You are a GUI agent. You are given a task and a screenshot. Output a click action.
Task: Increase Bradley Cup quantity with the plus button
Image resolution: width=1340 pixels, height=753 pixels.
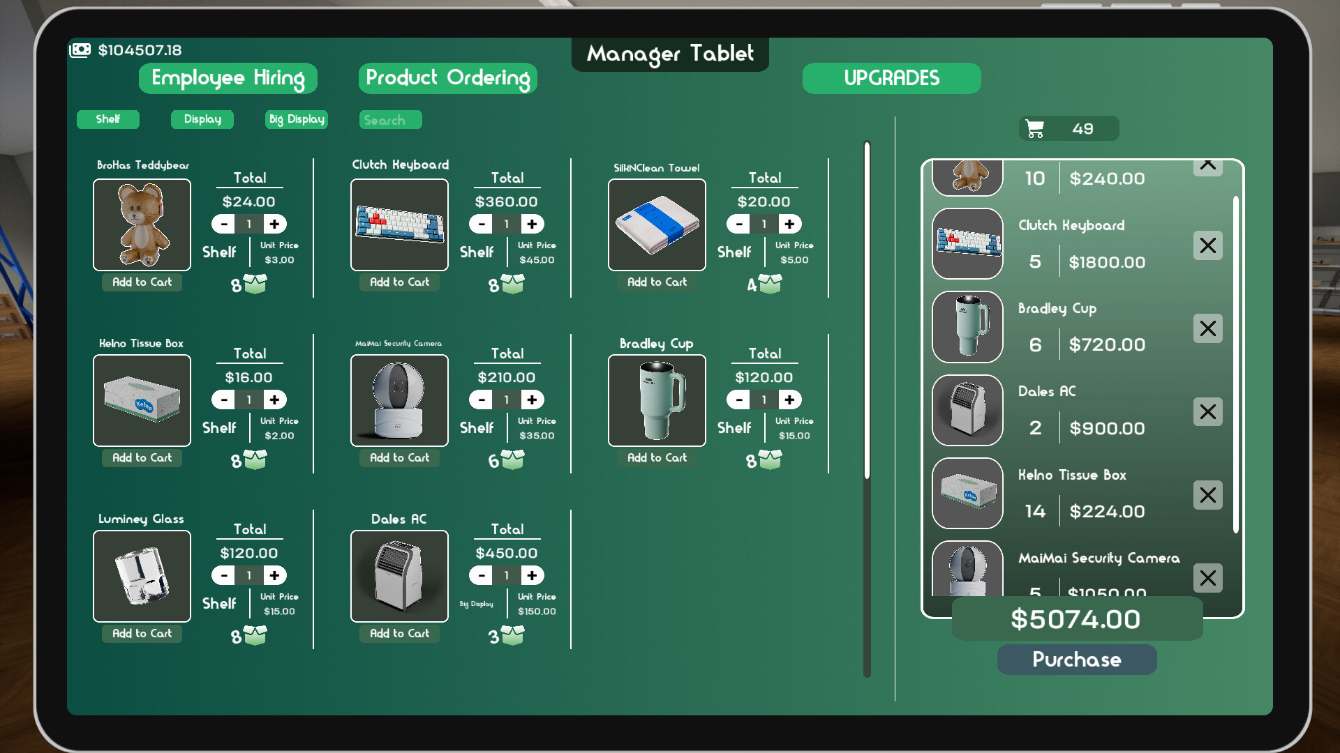pyautogui.click(x=790, y=400)
